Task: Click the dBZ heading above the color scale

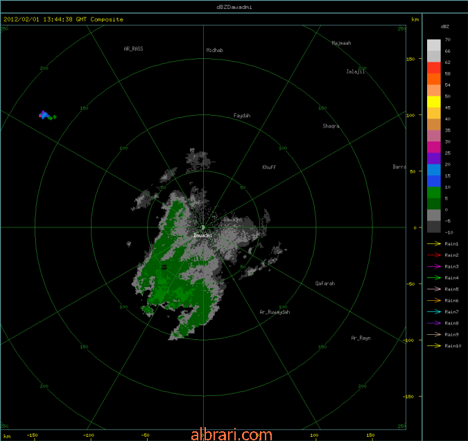Action: tap(444, 26)
